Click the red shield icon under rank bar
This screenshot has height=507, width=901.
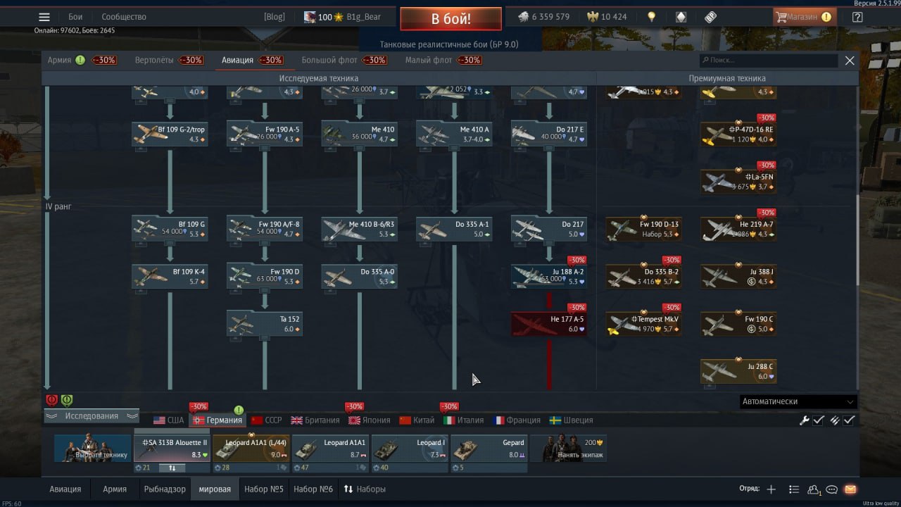51,400
